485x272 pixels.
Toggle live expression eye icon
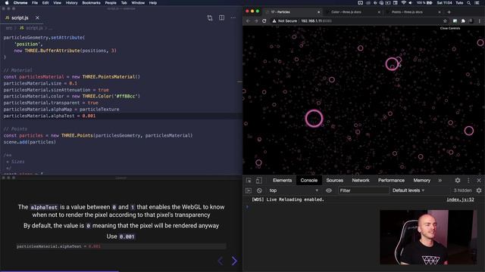click(x=328, y=190)
